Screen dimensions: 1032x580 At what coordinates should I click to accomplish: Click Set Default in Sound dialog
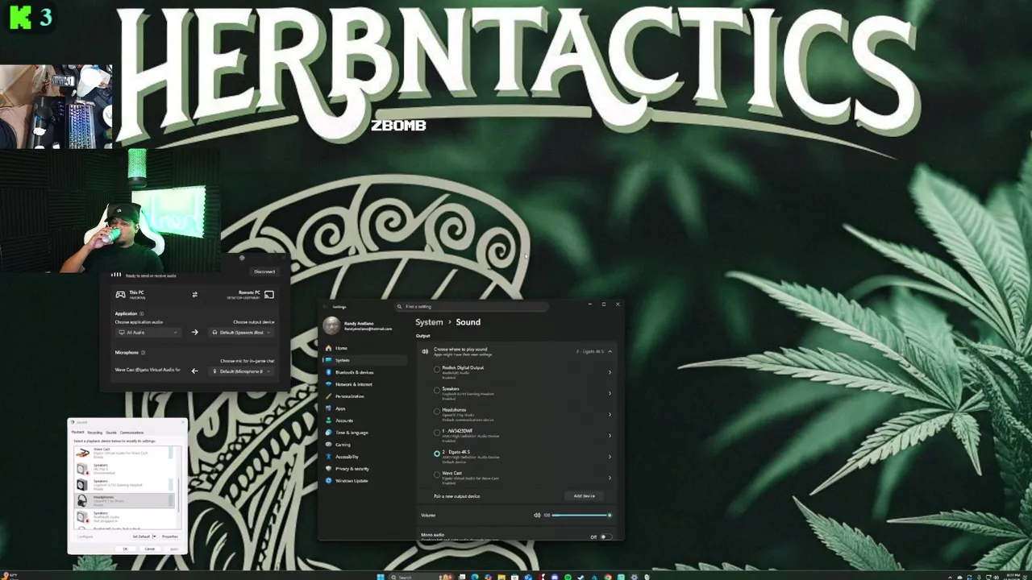[x=141, y=536]
